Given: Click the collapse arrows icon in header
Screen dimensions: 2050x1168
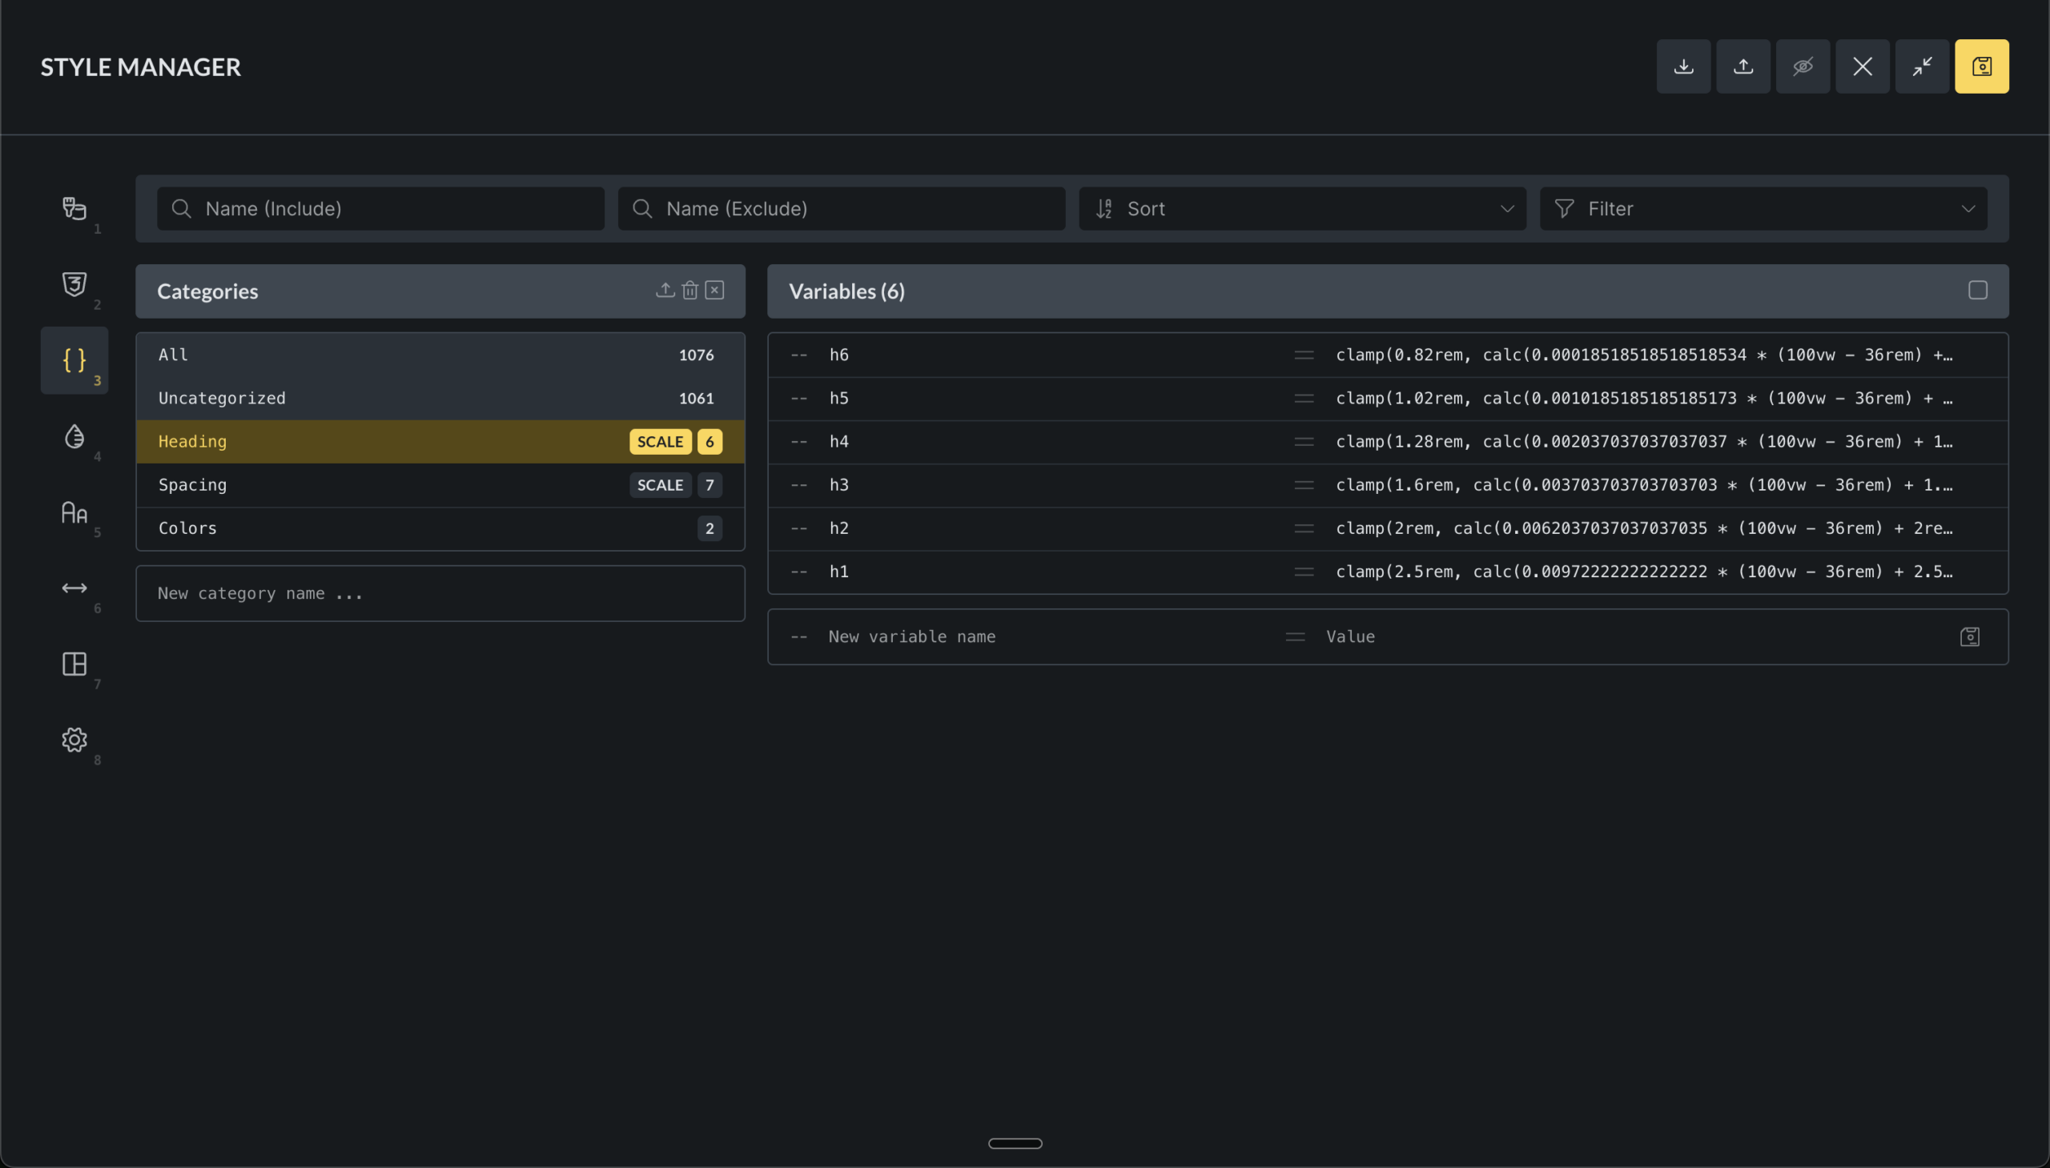Looking at the screenshot, I should click(1922, 66).
